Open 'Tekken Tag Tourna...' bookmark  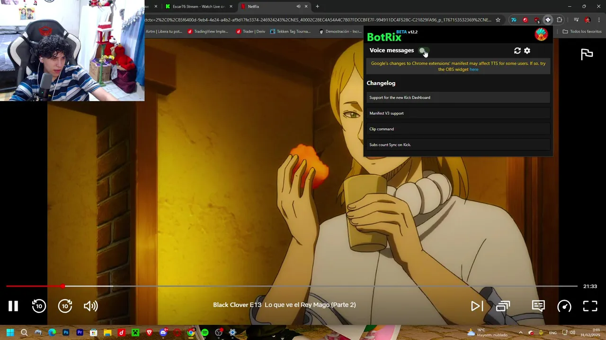(x=290, y=32)
